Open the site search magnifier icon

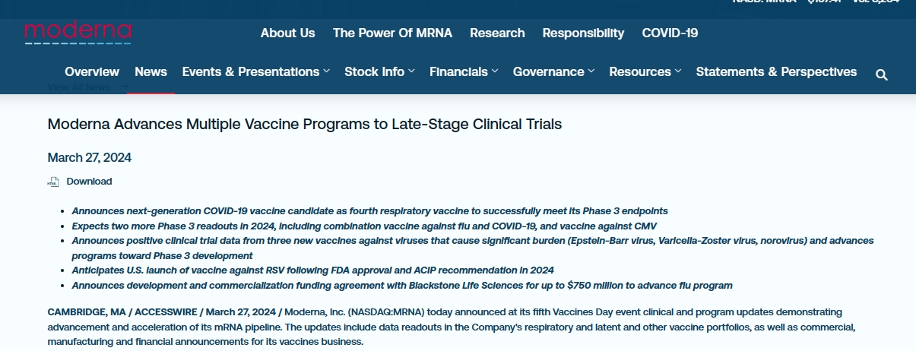(882, 74)
